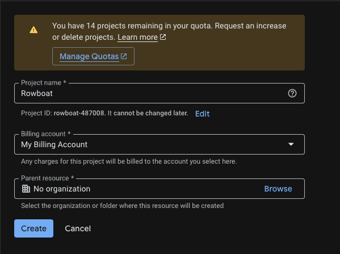Cancel project creation

tap(78, 228)
